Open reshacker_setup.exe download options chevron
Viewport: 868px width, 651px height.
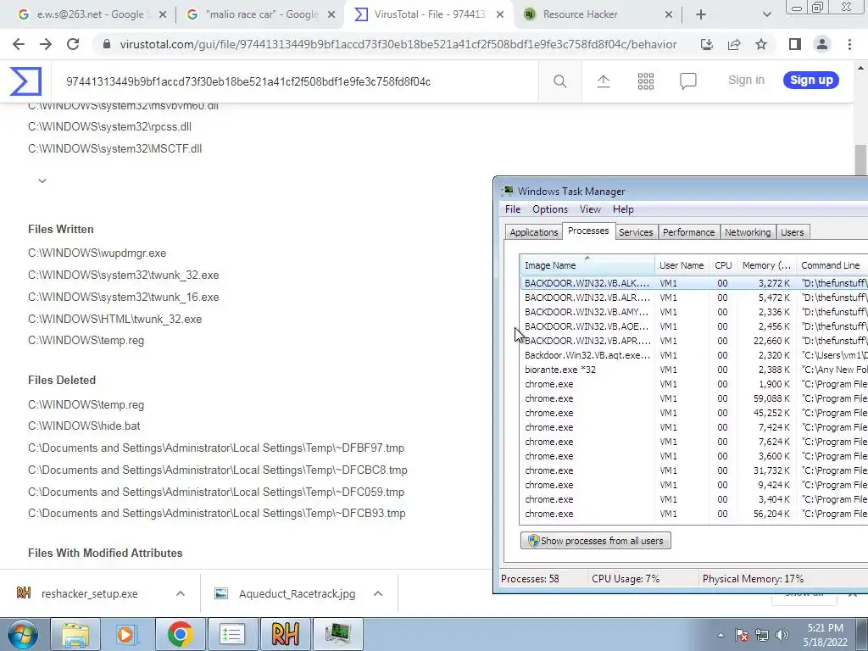point(181,593)
